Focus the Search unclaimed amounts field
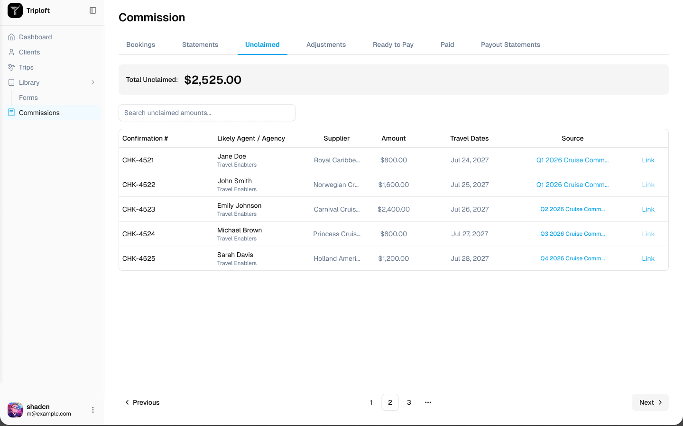Viewport: 683px width, 426px height. [207, 113]
